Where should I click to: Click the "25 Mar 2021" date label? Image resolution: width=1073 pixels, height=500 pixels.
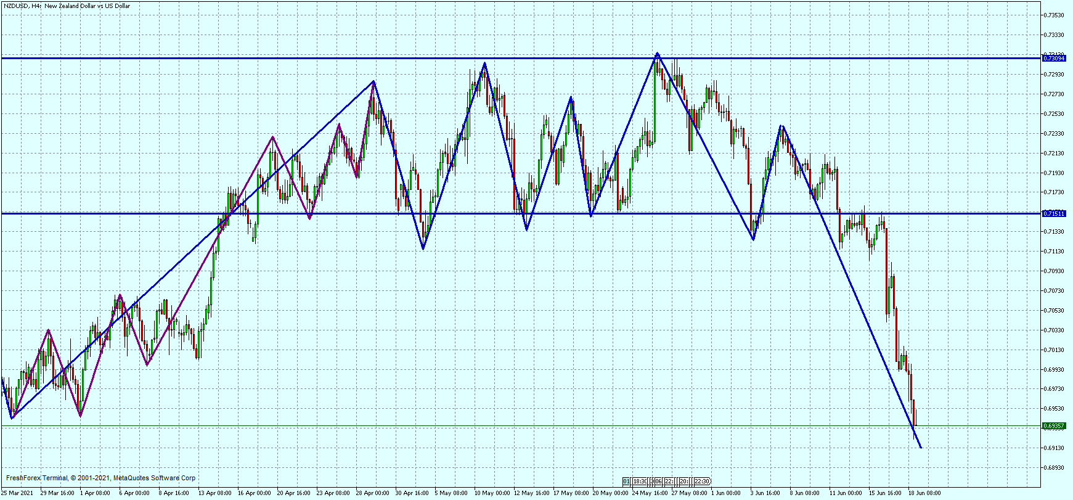click(x=18, y=493)
